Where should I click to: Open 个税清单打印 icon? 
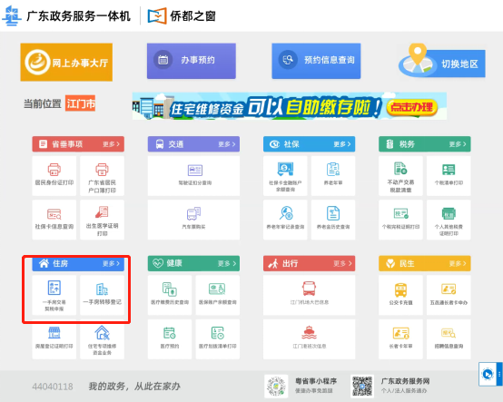point(449,170)
